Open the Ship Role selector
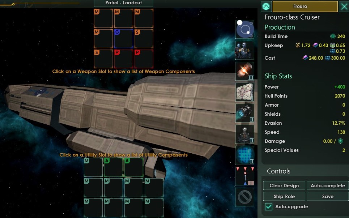Screen dimensions: 349x218 pos(284,196)
